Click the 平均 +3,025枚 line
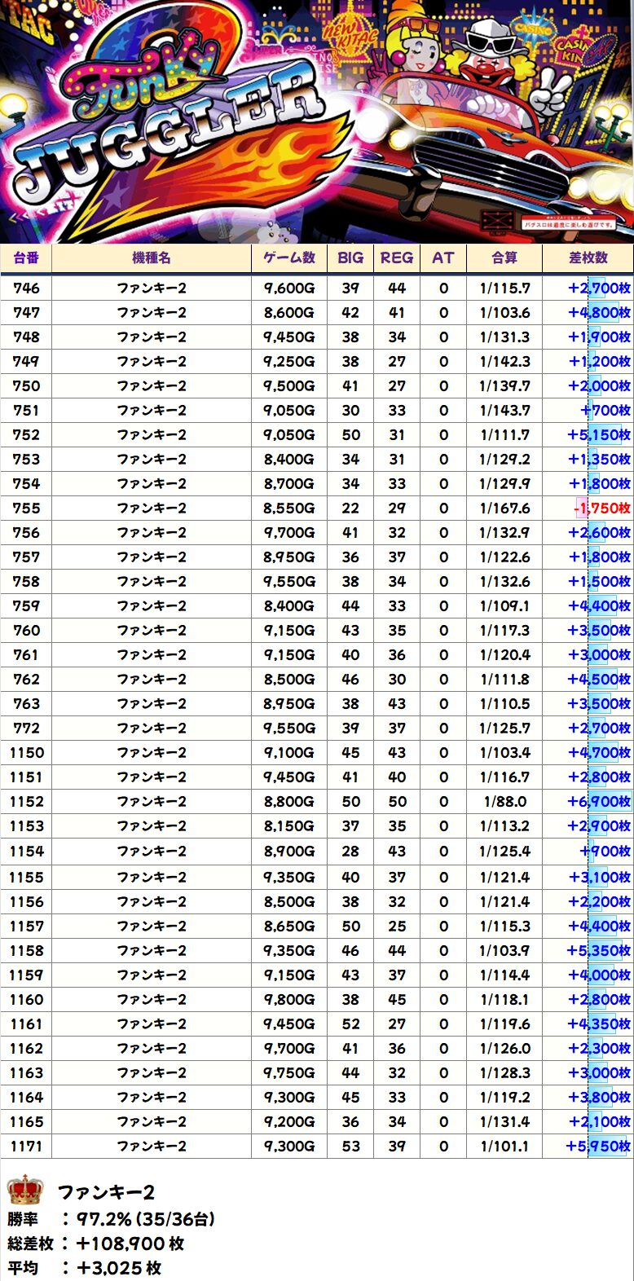Screen dimensions: 634x1281 (x=85, y=1268)
